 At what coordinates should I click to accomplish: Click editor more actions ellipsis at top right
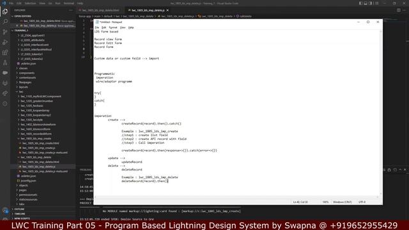[x=405, y=10]
